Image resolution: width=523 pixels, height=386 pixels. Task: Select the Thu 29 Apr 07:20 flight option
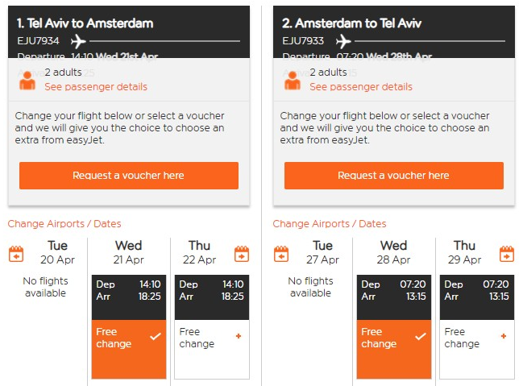coord(477,327)
